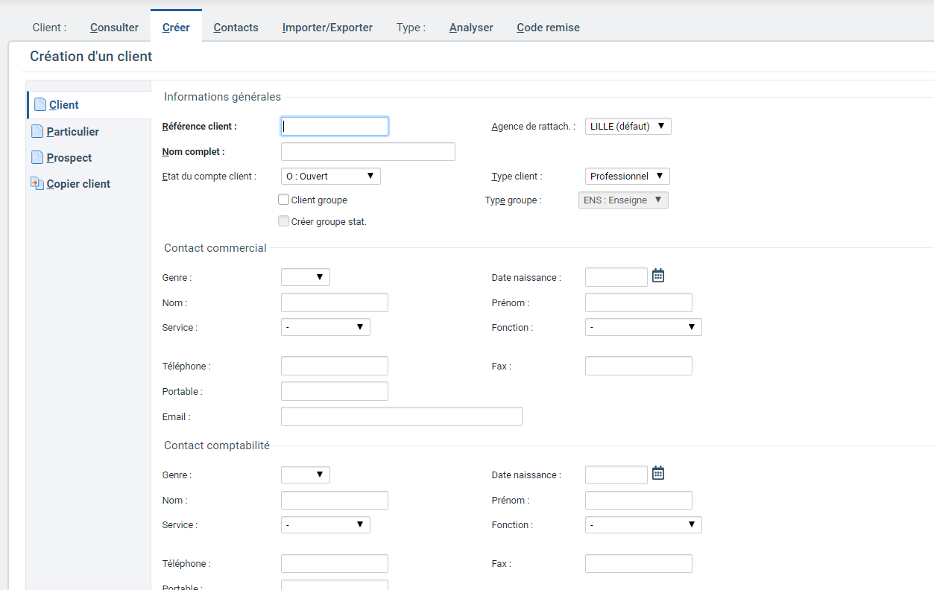Image resolution: width=934 pixels, height=590 pixels.
Task: Open calendar for Contact commercial birth date
Action: (x=658, y=276)
